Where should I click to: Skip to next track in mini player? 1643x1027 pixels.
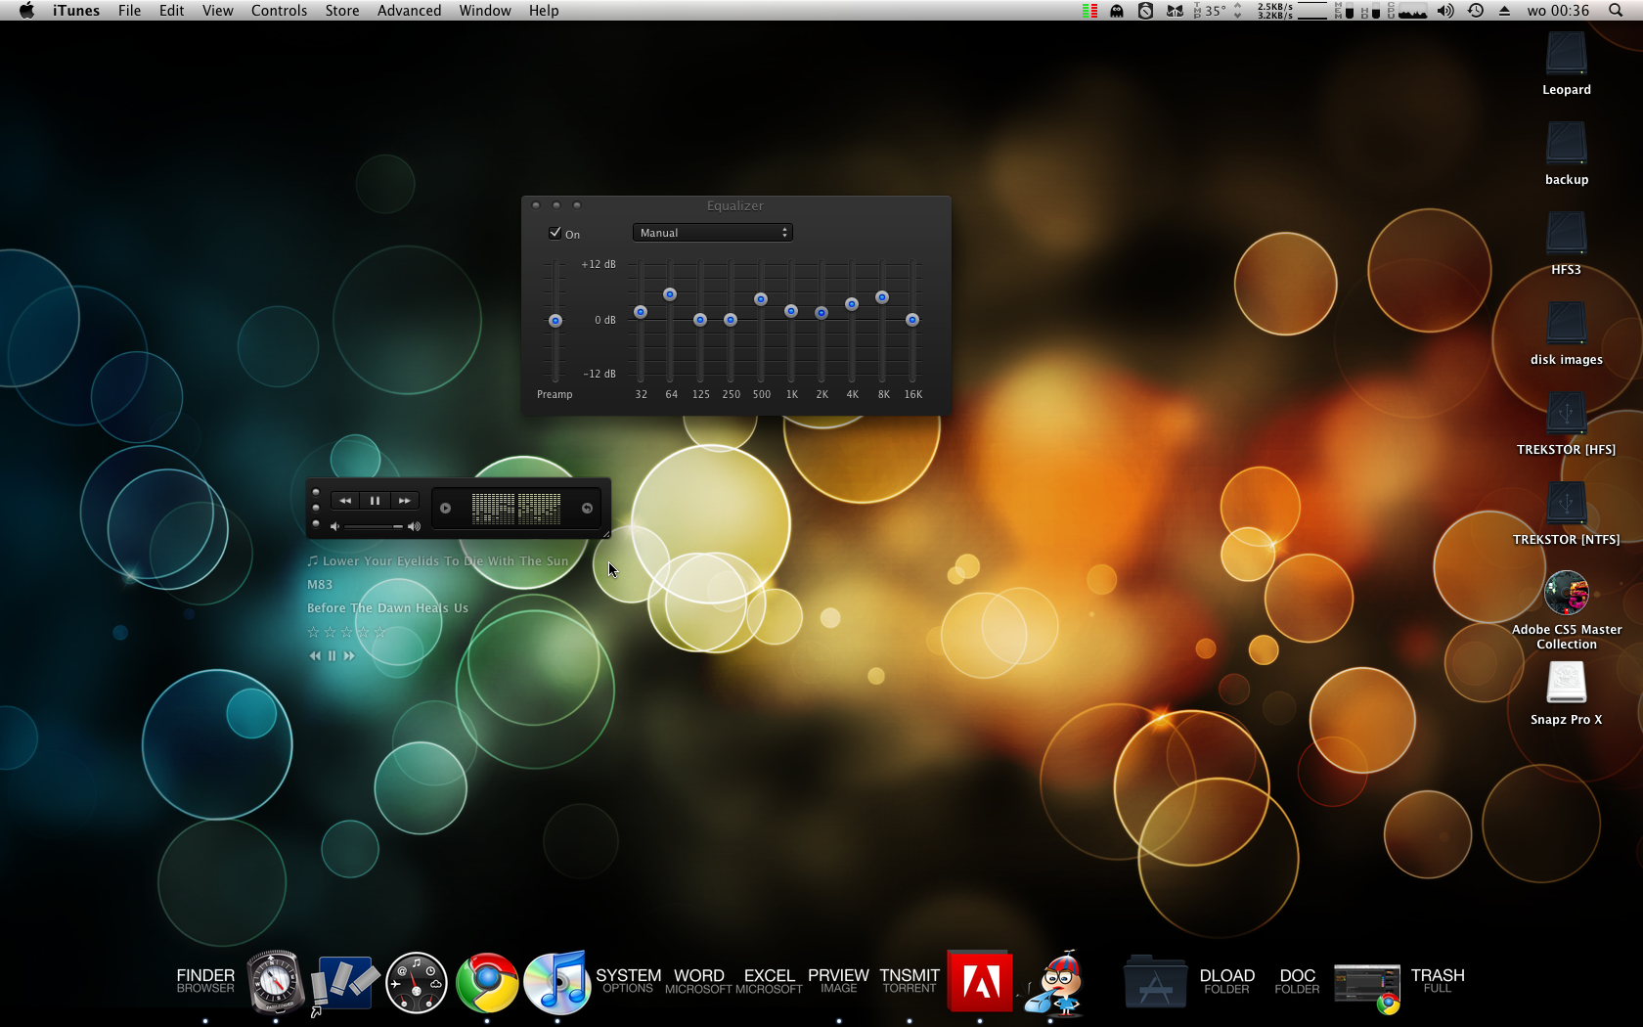[x=404, y=501]
